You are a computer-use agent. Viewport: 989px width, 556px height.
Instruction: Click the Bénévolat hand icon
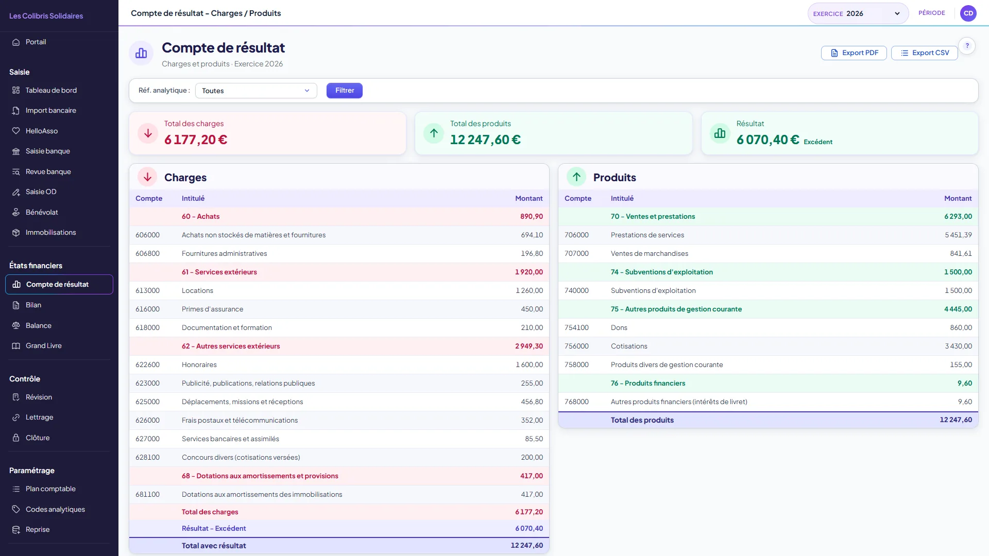16,213
